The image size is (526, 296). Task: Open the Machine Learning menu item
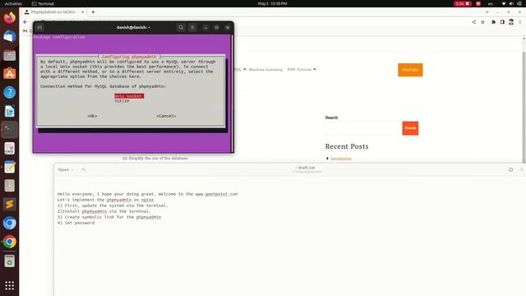(265, 69)
